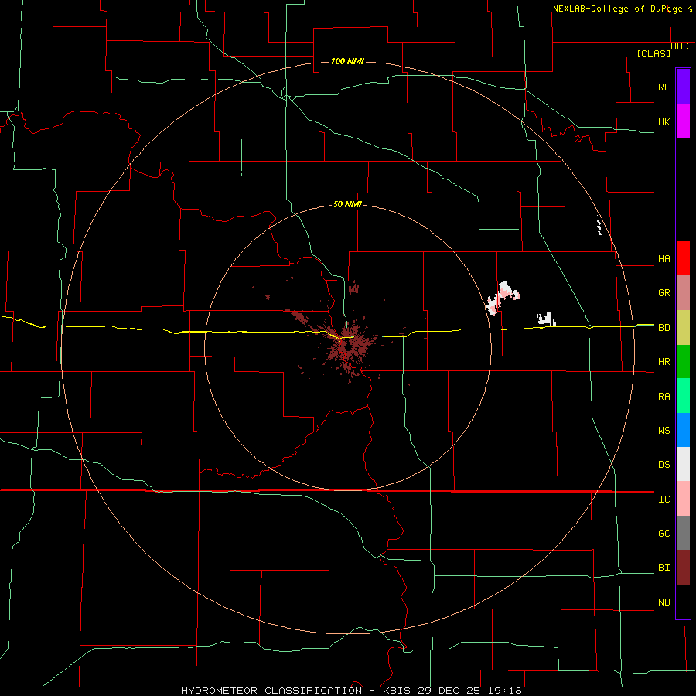Click the KBIS station identifier

[398, 691]
